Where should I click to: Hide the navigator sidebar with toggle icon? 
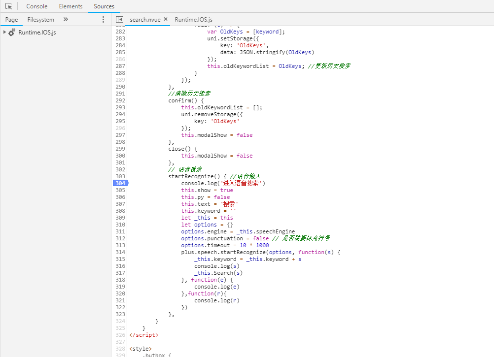[119, 19]
